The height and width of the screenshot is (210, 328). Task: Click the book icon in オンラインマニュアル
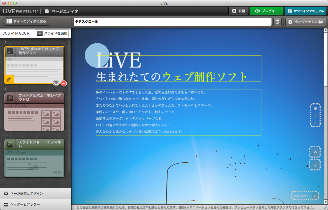pos(290,11)
